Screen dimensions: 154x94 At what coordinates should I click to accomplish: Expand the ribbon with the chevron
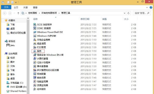(147, 7)
